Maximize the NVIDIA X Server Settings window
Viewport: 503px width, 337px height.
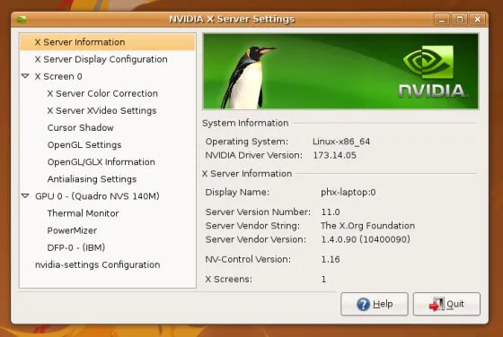(459, 20)
